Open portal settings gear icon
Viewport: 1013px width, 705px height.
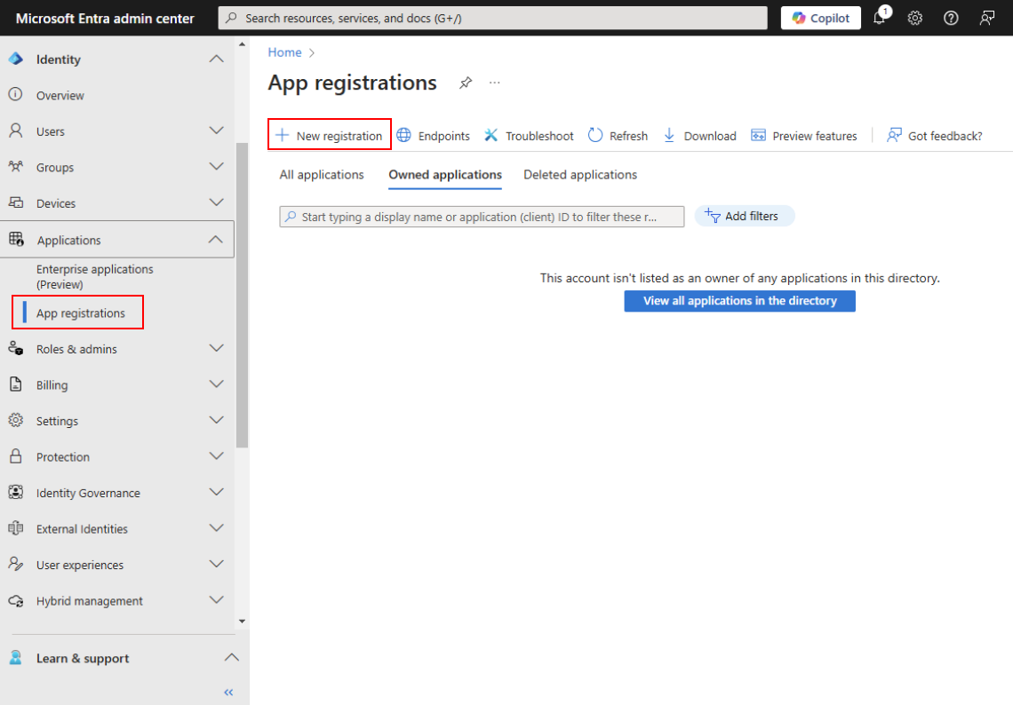915,18
